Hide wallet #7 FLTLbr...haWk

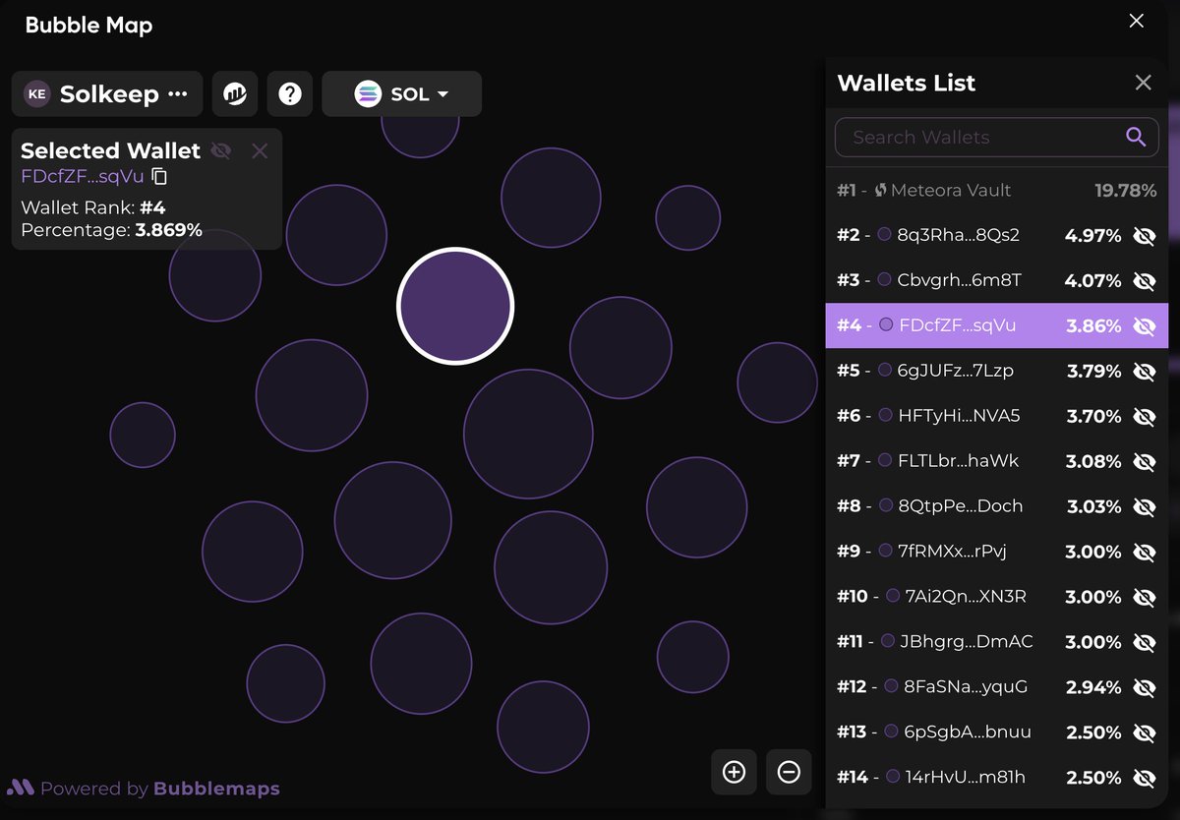(x=1144, y=461)
